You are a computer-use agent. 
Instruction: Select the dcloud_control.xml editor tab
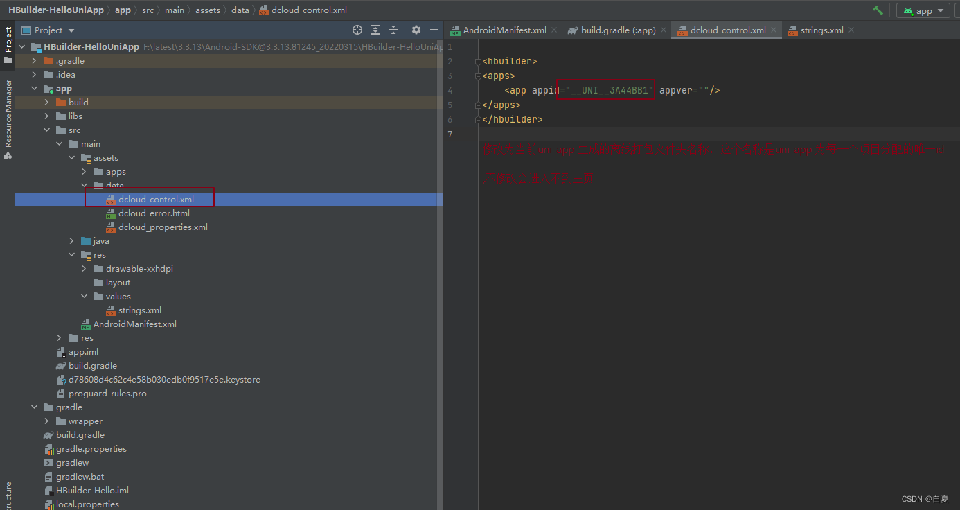tap(727, 30)
